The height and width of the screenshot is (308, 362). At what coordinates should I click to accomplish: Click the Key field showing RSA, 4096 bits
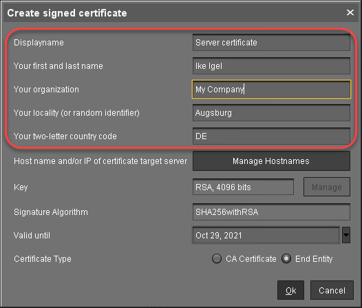click(243, 187)
